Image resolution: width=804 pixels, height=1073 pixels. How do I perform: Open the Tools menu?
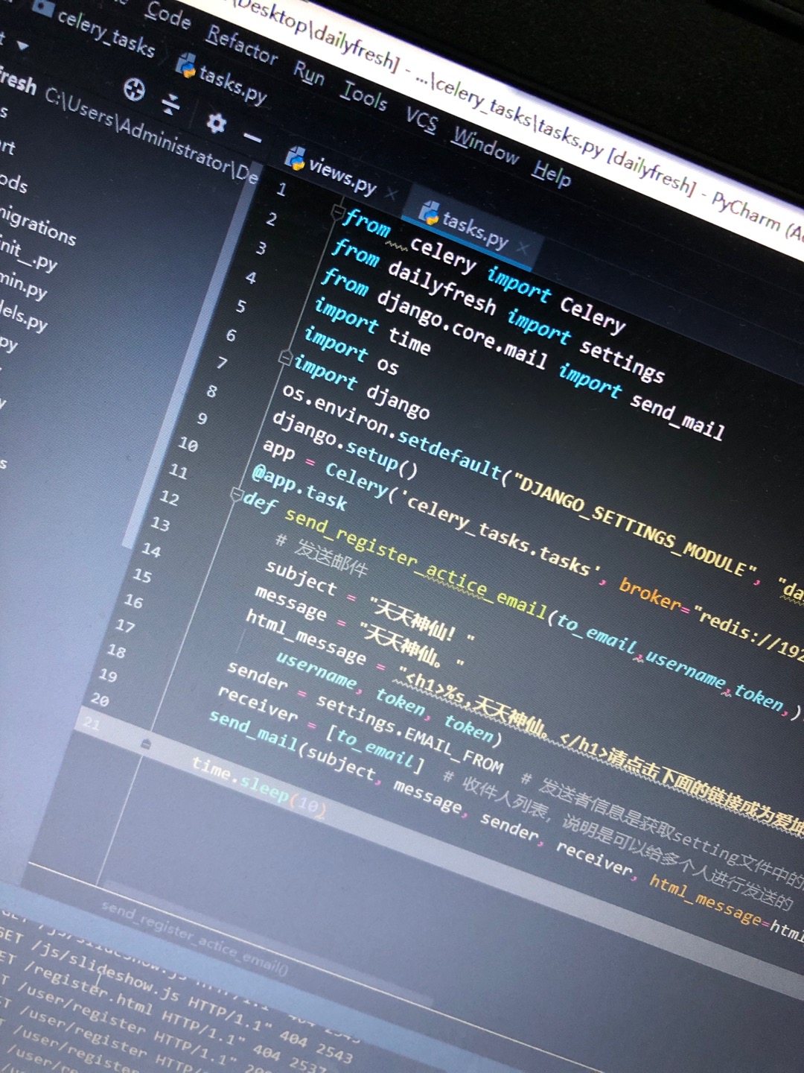point(364,95)
